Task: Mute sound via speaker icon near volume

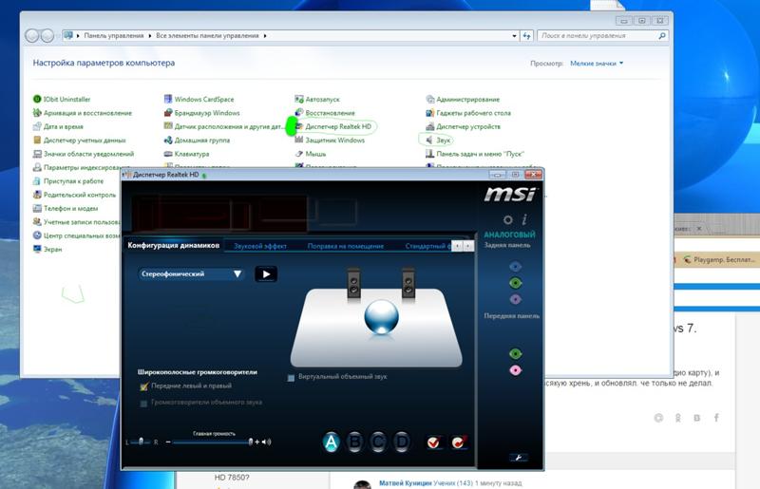Action: 267,442
